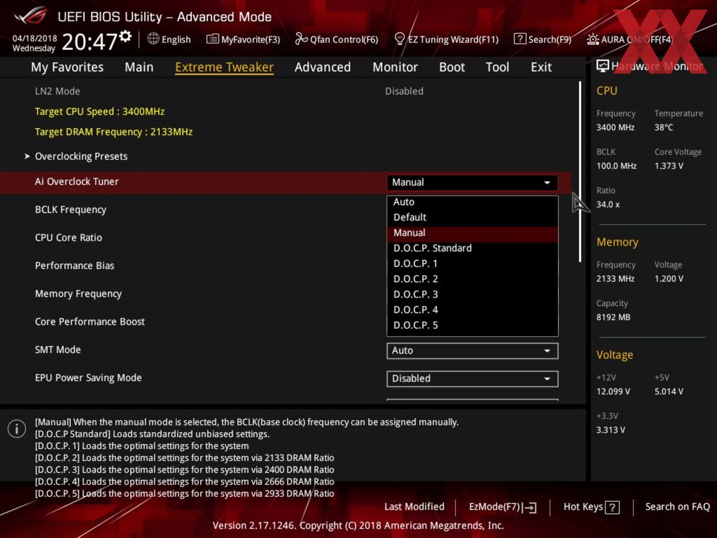Click the Hot Keys question mark icon
The image size is (717, 538).
612,507
